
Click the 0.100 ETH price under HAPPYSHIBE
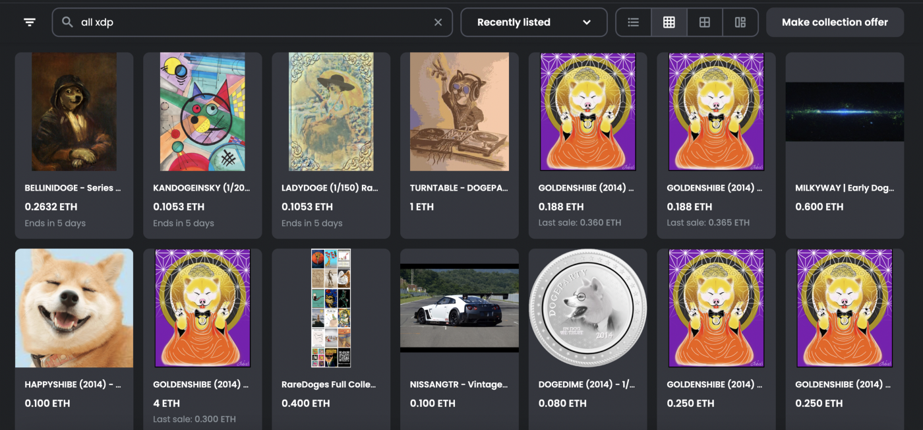(x=47, y=403)
